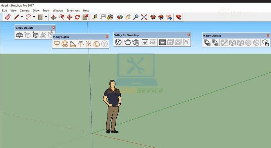Open the View menu
This screenshot has width=271, height=148.
[x=13, y=11]
